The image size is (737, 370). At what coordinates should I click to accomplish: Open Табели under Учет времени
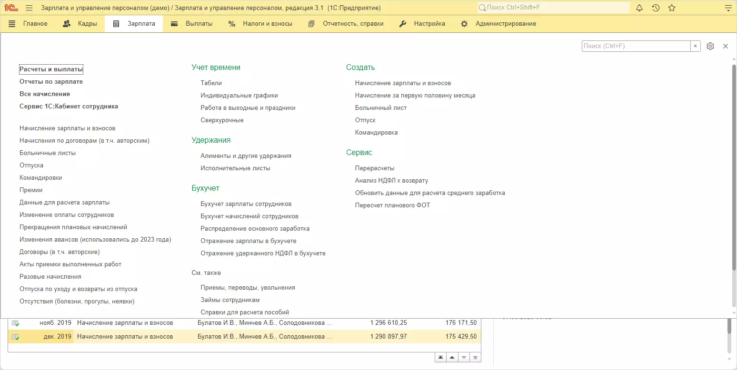pyautogui.click(x=211, y=83)
